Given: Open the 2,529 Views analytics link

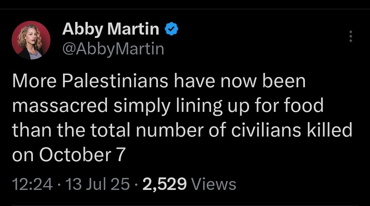Looking at the screenshot, I should pos(191,184).
